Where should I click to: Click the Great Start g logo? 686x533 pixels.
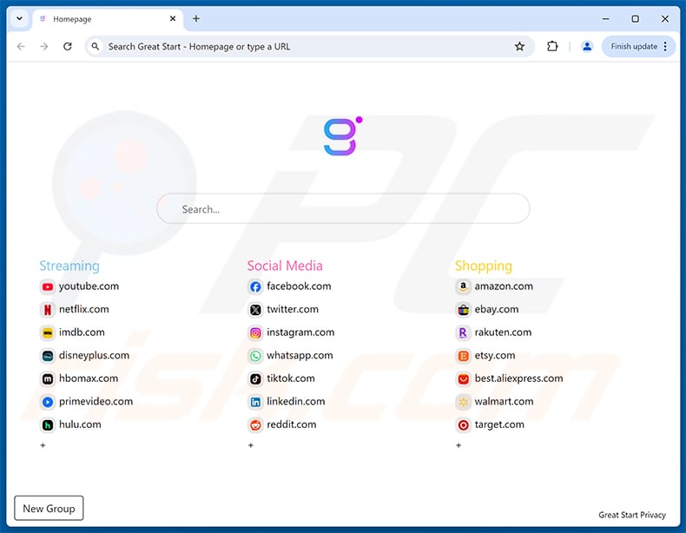coord(343,136)
